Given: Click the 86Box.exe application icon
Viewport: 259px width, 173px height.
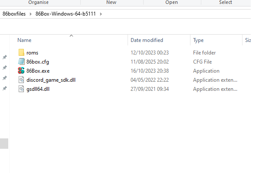Looking at the screenshot, I should (x=21, y=70).
